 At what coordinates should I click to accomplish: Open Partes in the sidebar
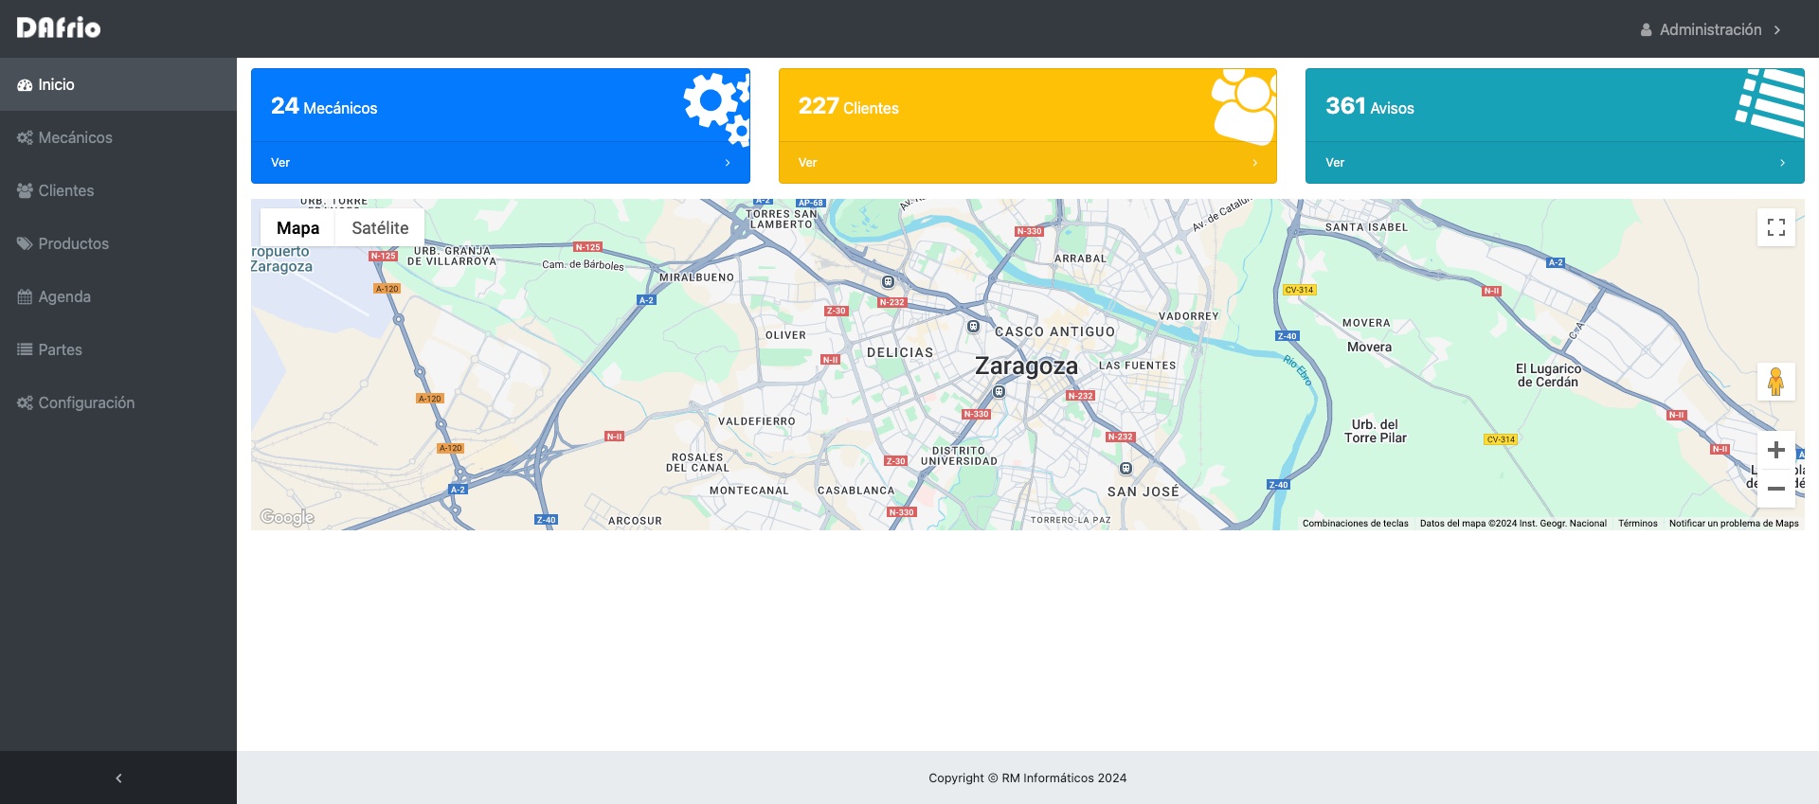(x=118, y=349)
